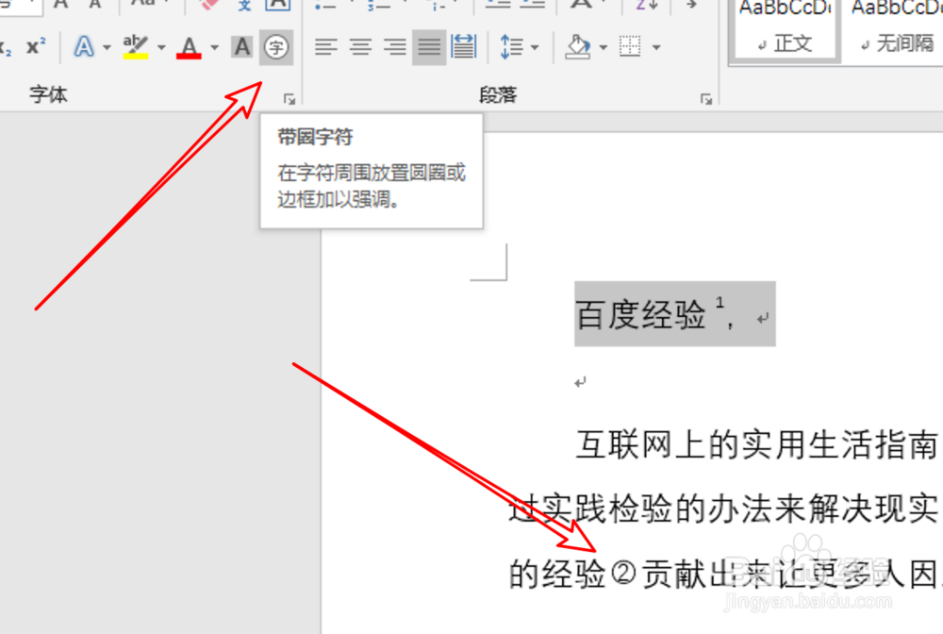Apply the Character Shading icon

[241, 46]
